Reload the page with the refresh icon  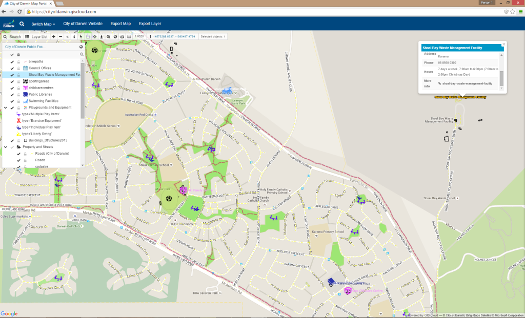[19, 12]
